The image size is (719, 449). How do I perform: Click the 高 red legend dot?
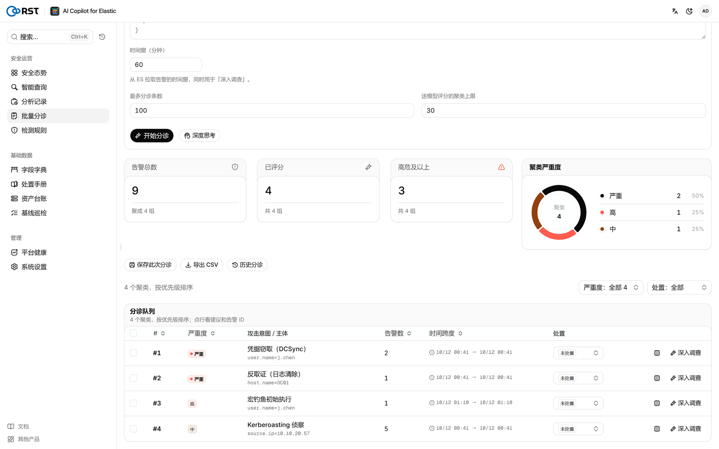[x=602, y=213]
